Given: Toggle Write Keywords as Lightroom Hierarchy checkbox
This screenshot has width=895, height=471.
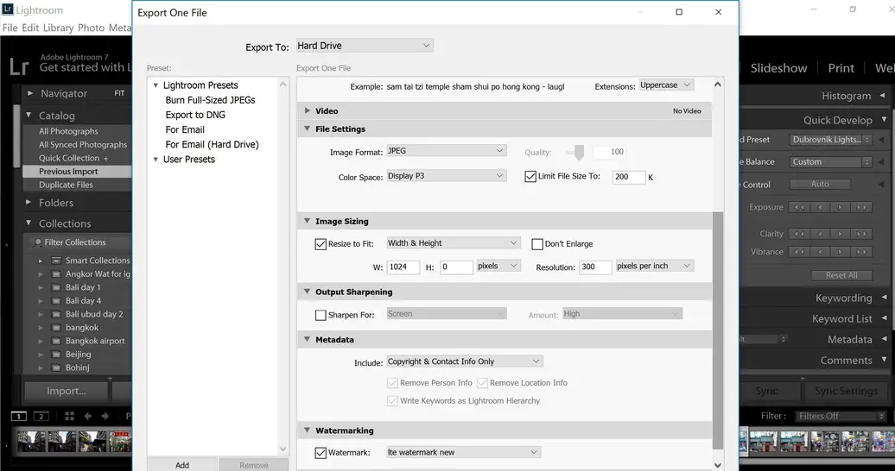Looking at the screenshot, I should pyautogui.click(x=392, y=401).
